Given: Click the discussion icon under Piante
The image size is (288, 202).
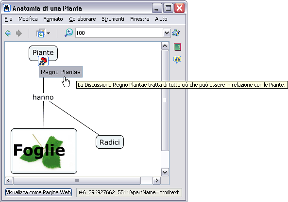Looking at the screenshot, I should (43, 61).
